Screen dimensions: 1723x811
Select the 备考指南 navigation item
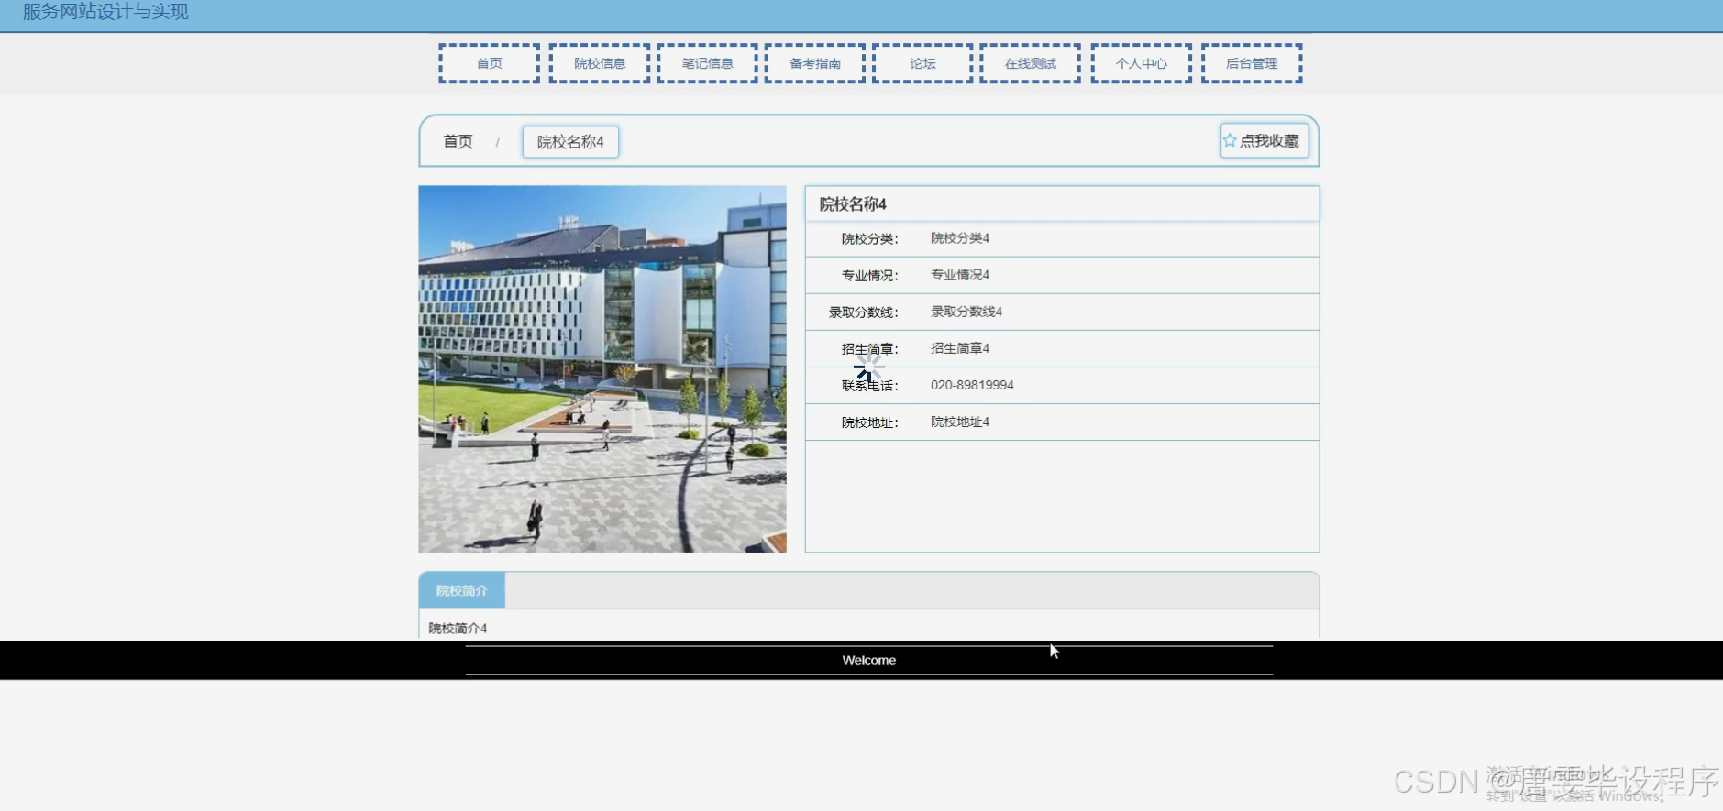815,63
